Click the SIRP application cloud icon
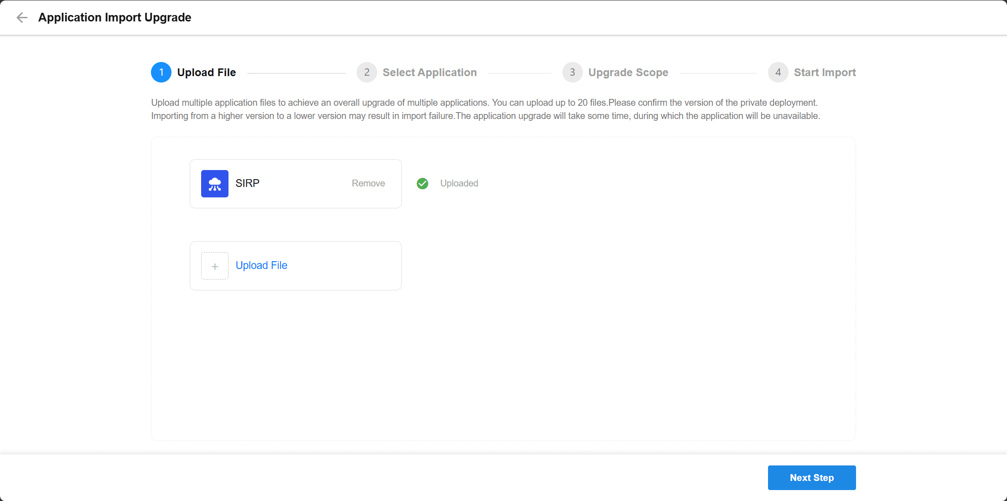 (215, 184)
